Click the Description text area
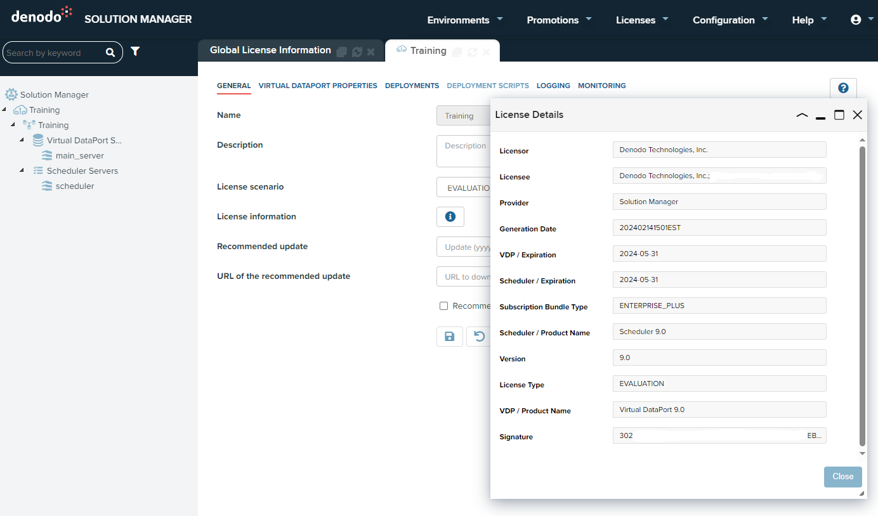The width and height of the screenshot is (878, 516). pyautogui.click(x=464, y=151)
